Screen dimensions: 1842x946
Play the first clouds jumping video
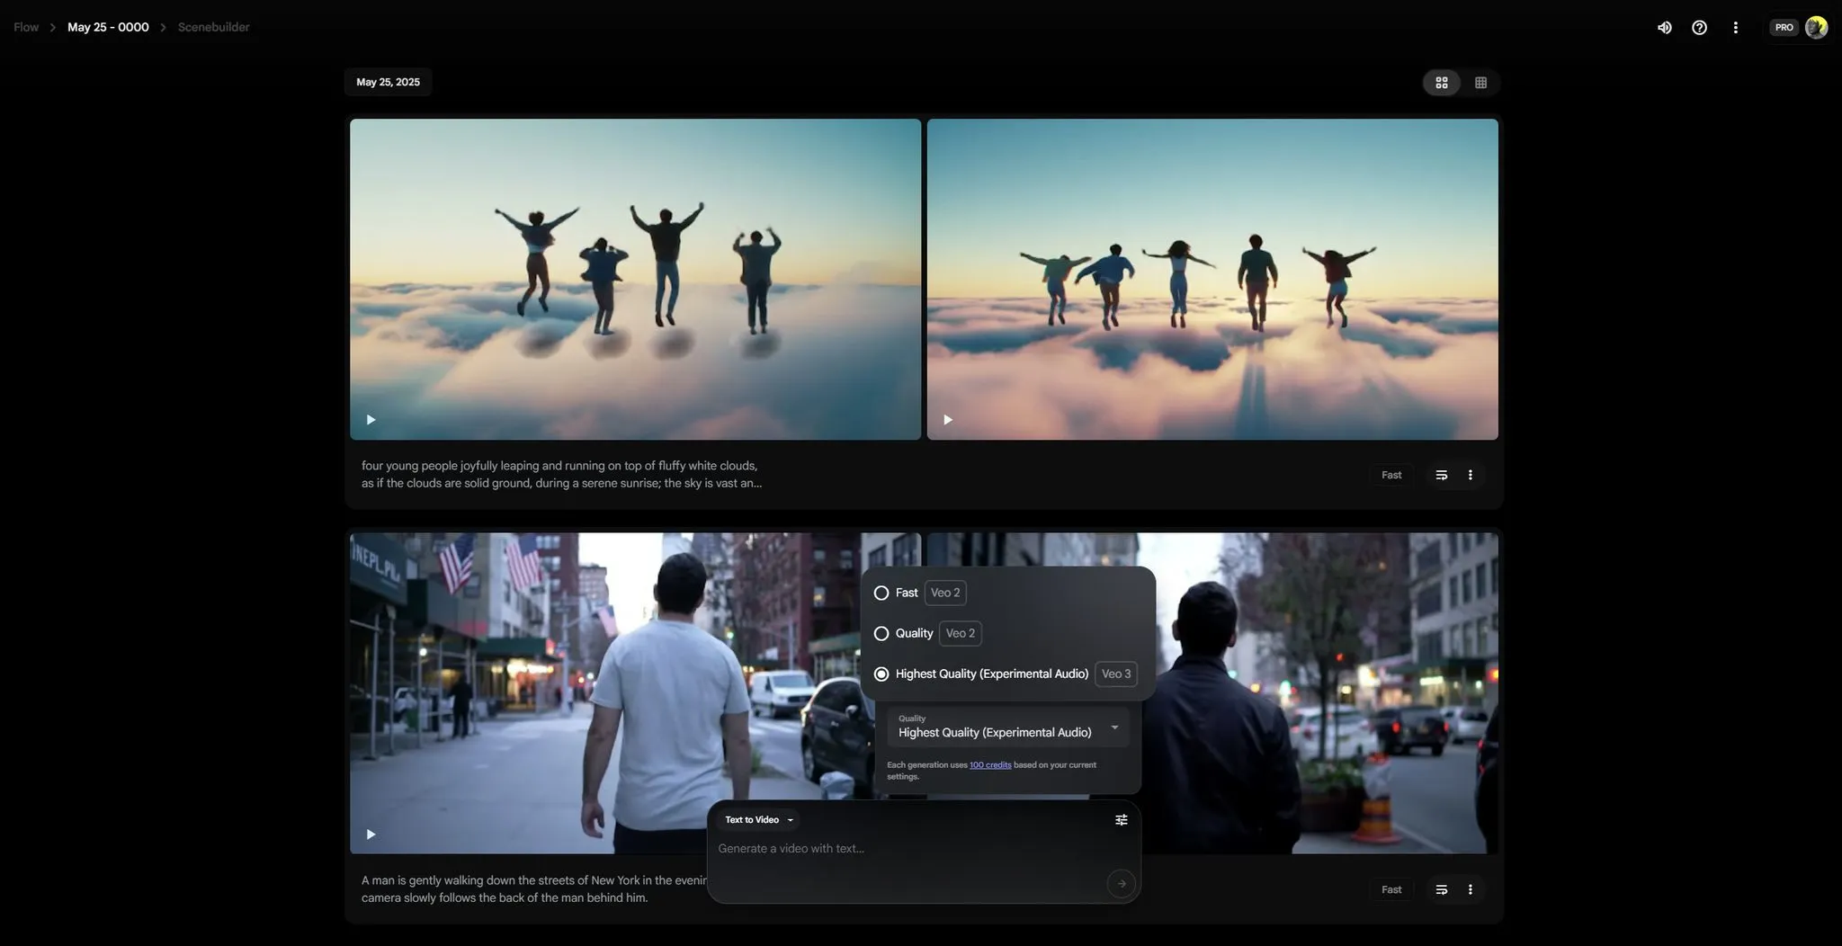click(x=371, y=420)
